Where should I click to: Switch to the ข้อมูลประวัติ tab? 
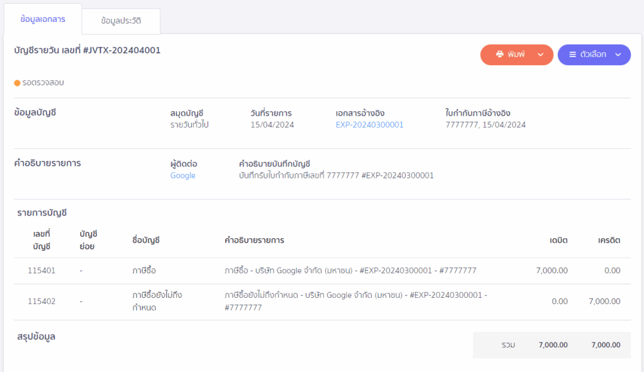coord(121,21)
